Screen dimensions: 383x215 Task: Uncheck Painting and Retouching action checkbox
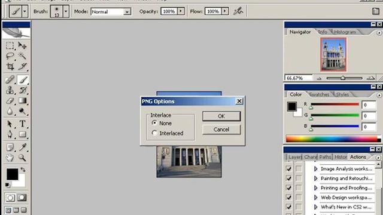tap(288, 178)
